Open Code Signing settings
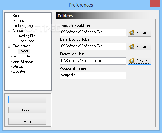 point(23,26)
